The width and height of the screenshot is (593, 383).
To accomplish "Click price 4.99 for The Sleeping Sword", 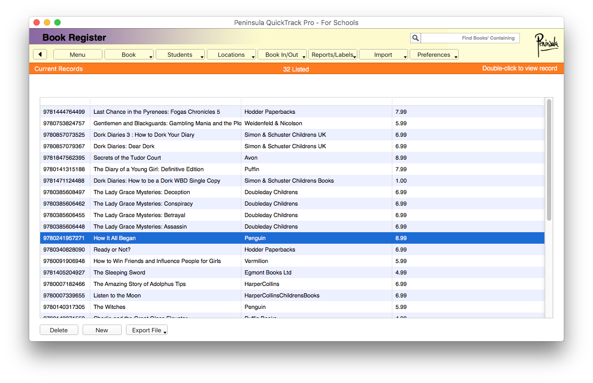I will pyautogui.click(x=401, y=272).
